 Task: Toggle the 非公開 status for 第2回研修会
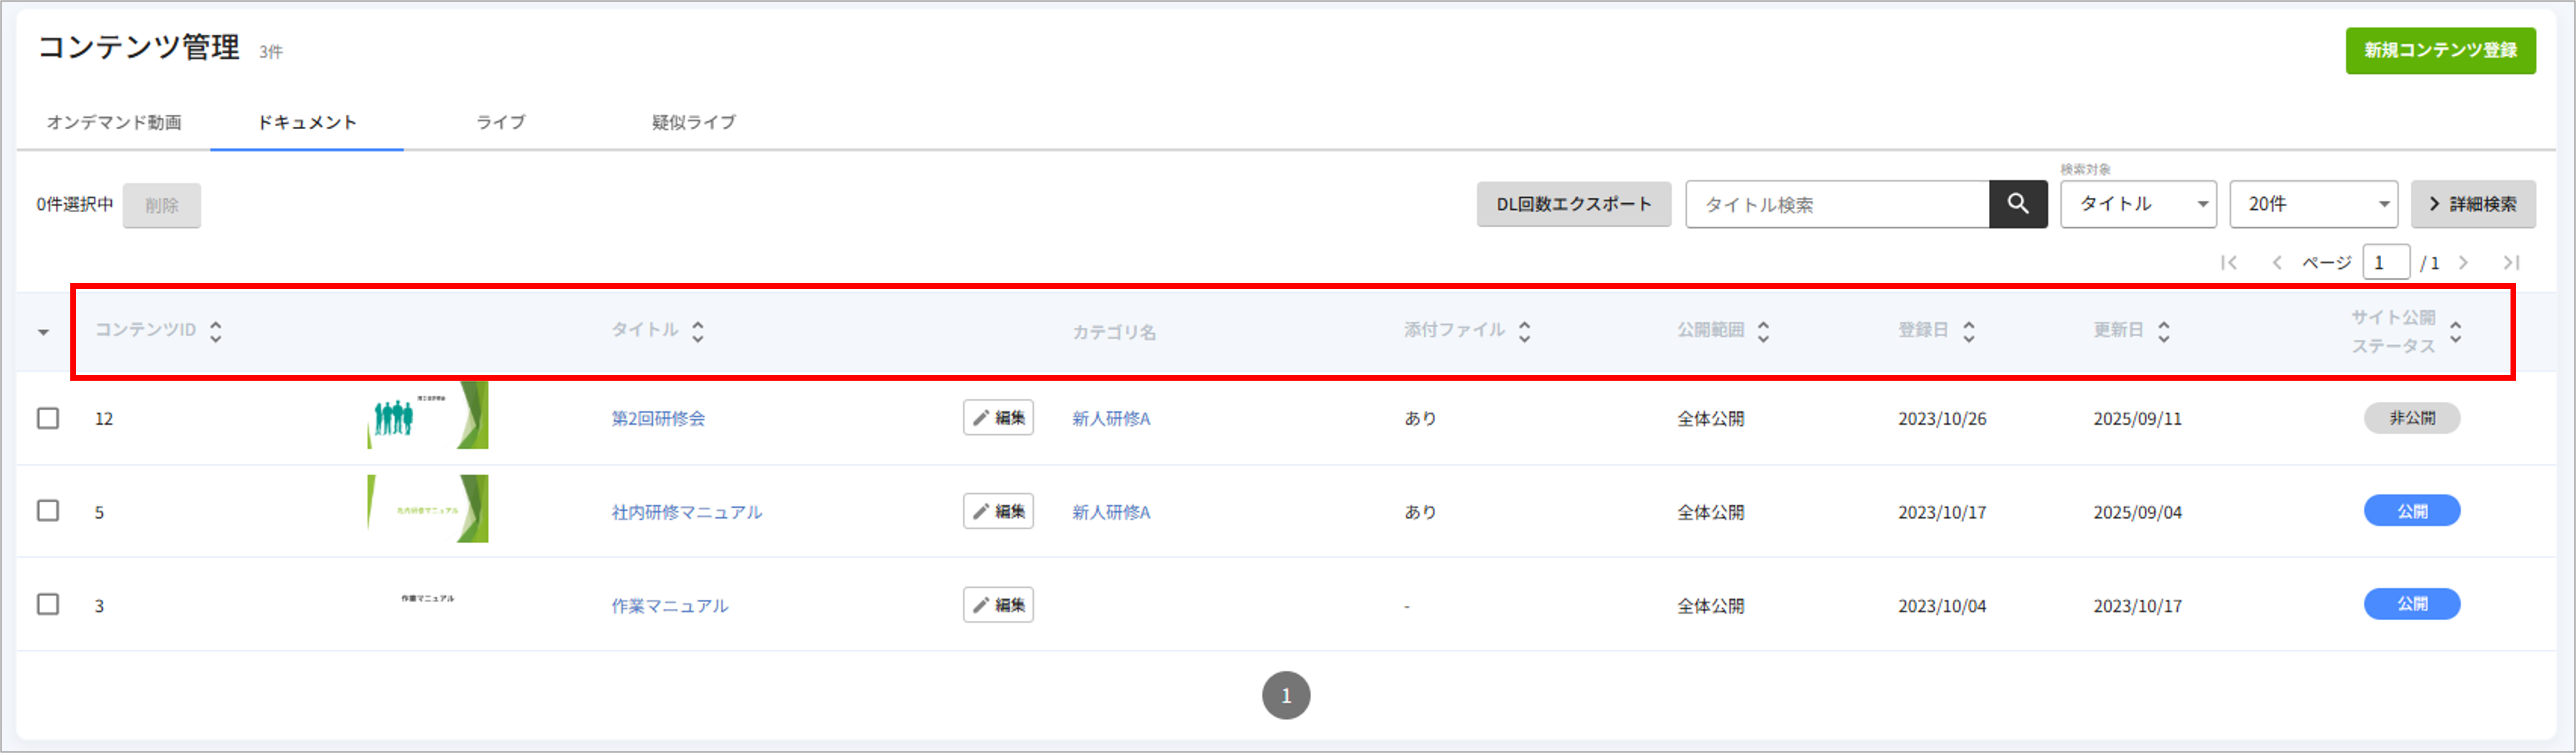point(2412,418)
